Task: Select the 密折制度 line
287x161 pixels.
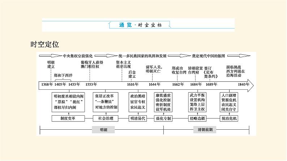Action: (x=163, y=105)
